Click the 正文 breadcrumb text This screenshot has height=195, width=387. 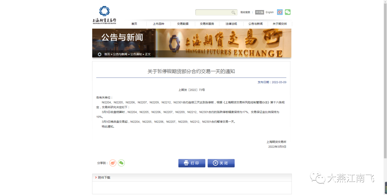[x=148, y=54]
